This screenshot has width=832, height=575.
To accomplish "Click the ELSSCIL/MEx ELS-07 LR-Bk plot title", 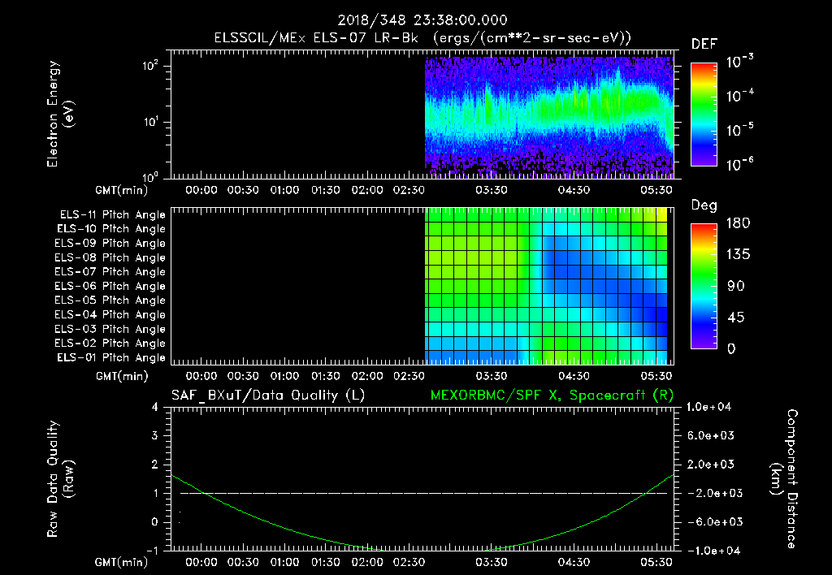I will coord(422,38).
